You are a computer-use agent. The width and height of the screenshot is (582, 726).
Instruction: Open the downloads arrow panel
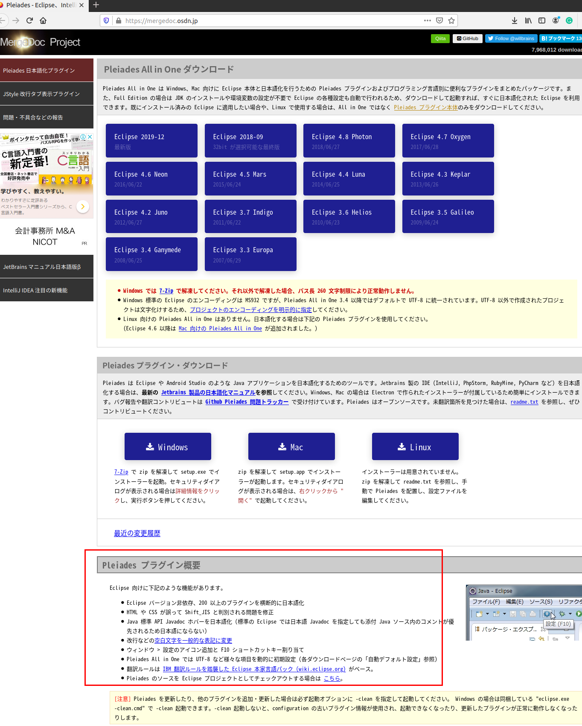(515, 20)
